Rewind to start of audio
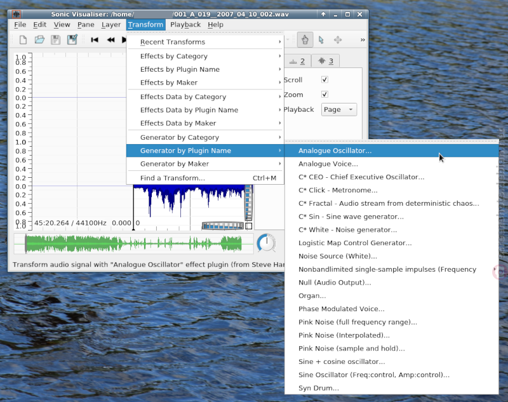This screenshot has width=508, height=402. pyautogui.click(x=95, y=40)
